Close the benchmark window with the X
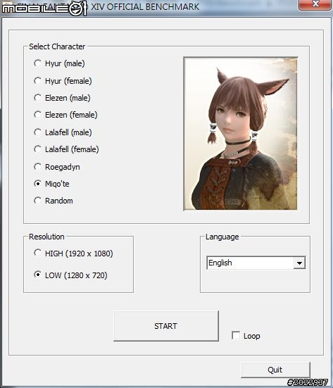 pyautogui.click(x=315, y=4)
